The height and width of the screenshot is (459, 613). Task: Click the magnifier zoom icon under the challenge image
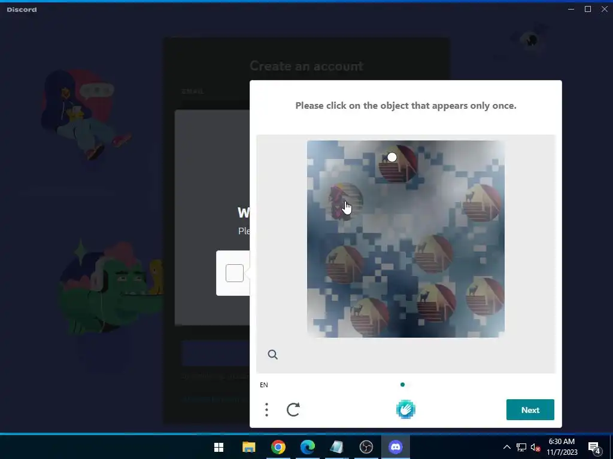coord(272,354)
